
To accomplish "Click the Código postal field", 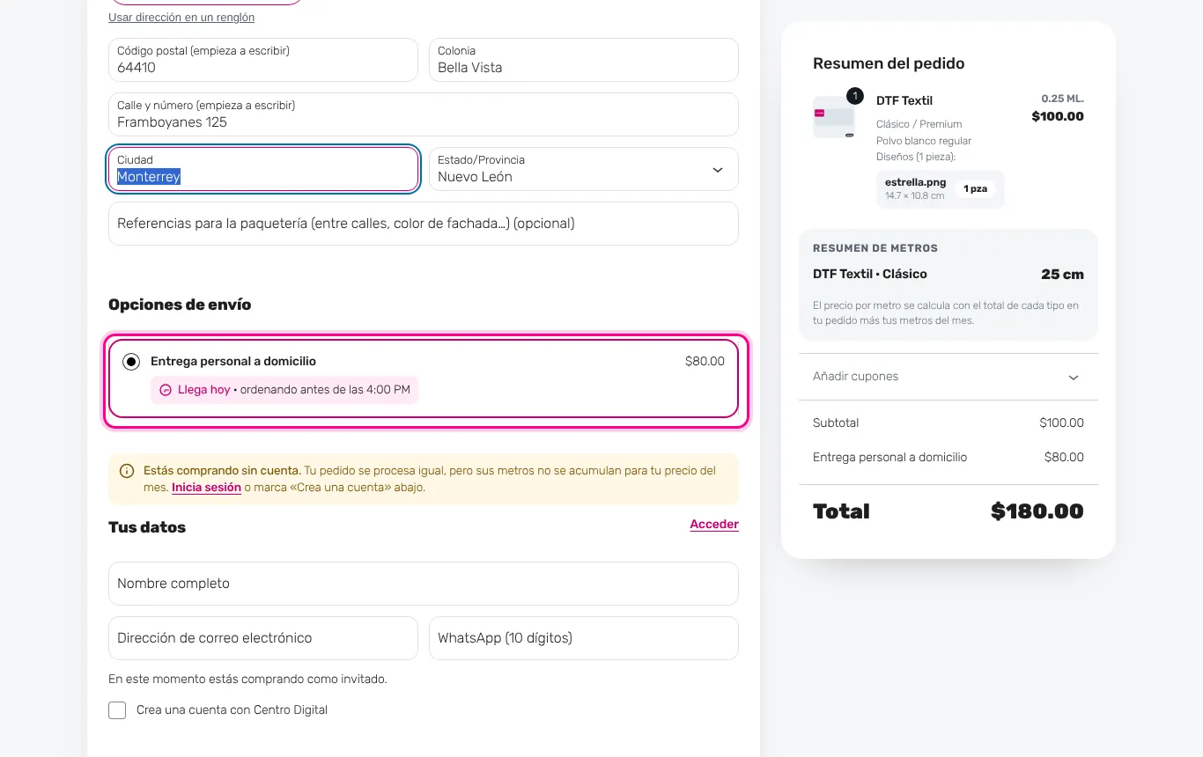I will (262, 60).
